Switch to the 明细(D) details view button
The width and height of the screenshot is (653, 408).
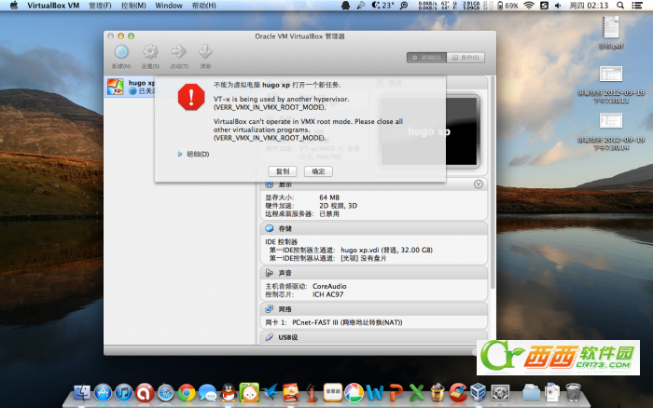click(426, 58)
